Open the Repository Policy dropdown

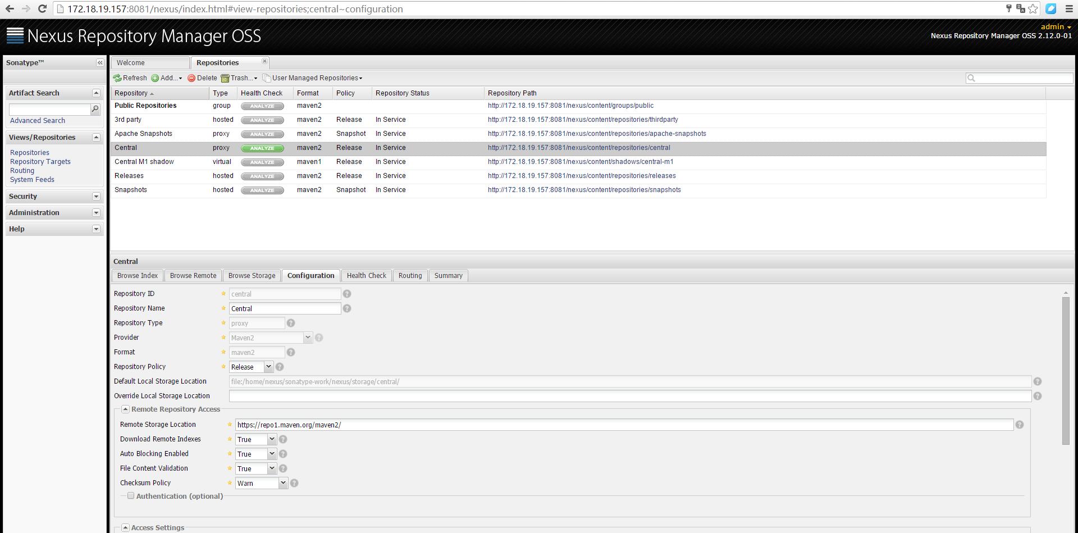(268, 367)
